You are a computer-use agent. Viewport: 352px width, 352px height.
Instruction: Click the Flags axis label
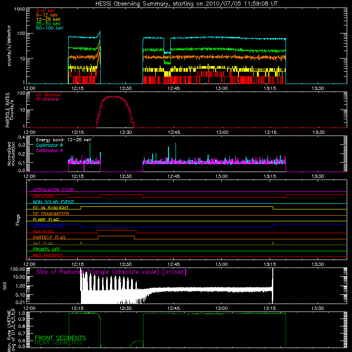(18, 220)
